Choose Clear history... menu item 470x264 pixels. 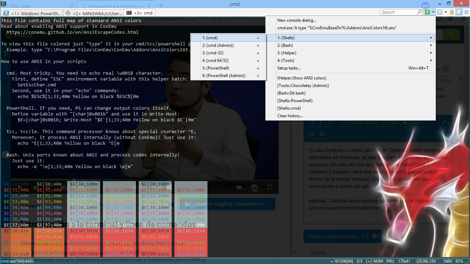351,116
